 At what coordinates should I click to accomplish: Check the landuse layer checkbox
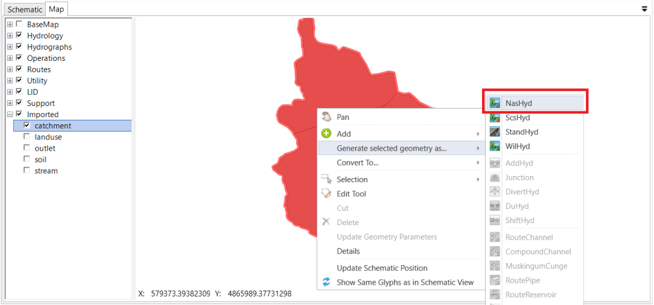pos(27,137)
